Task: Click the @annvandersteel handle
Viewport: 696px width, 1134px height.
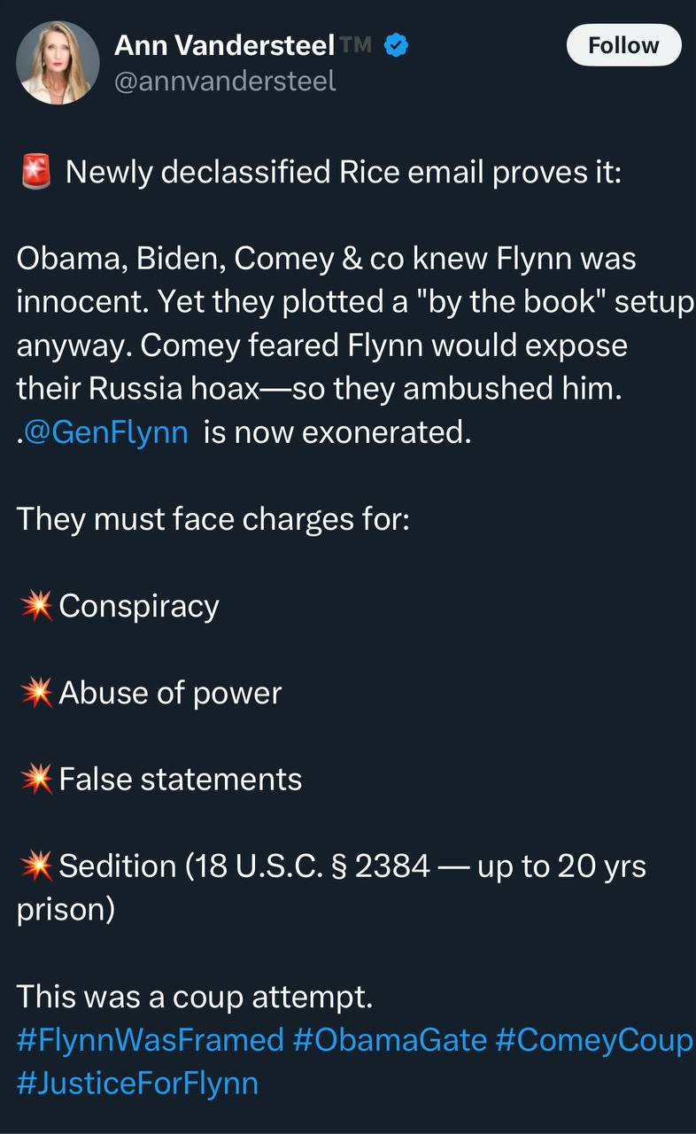Action: pyautogui.click(x=225, y=82)
